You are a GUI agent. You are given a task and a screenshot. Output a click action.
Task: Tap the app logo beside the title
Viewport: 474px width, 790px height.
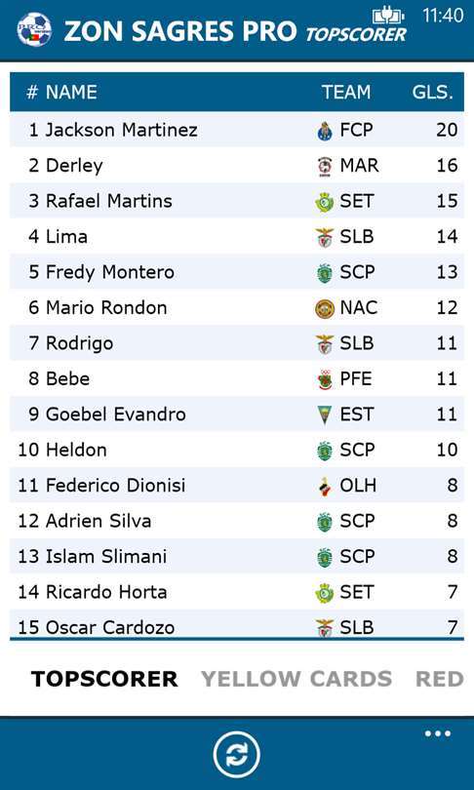(x=34, y=30)
